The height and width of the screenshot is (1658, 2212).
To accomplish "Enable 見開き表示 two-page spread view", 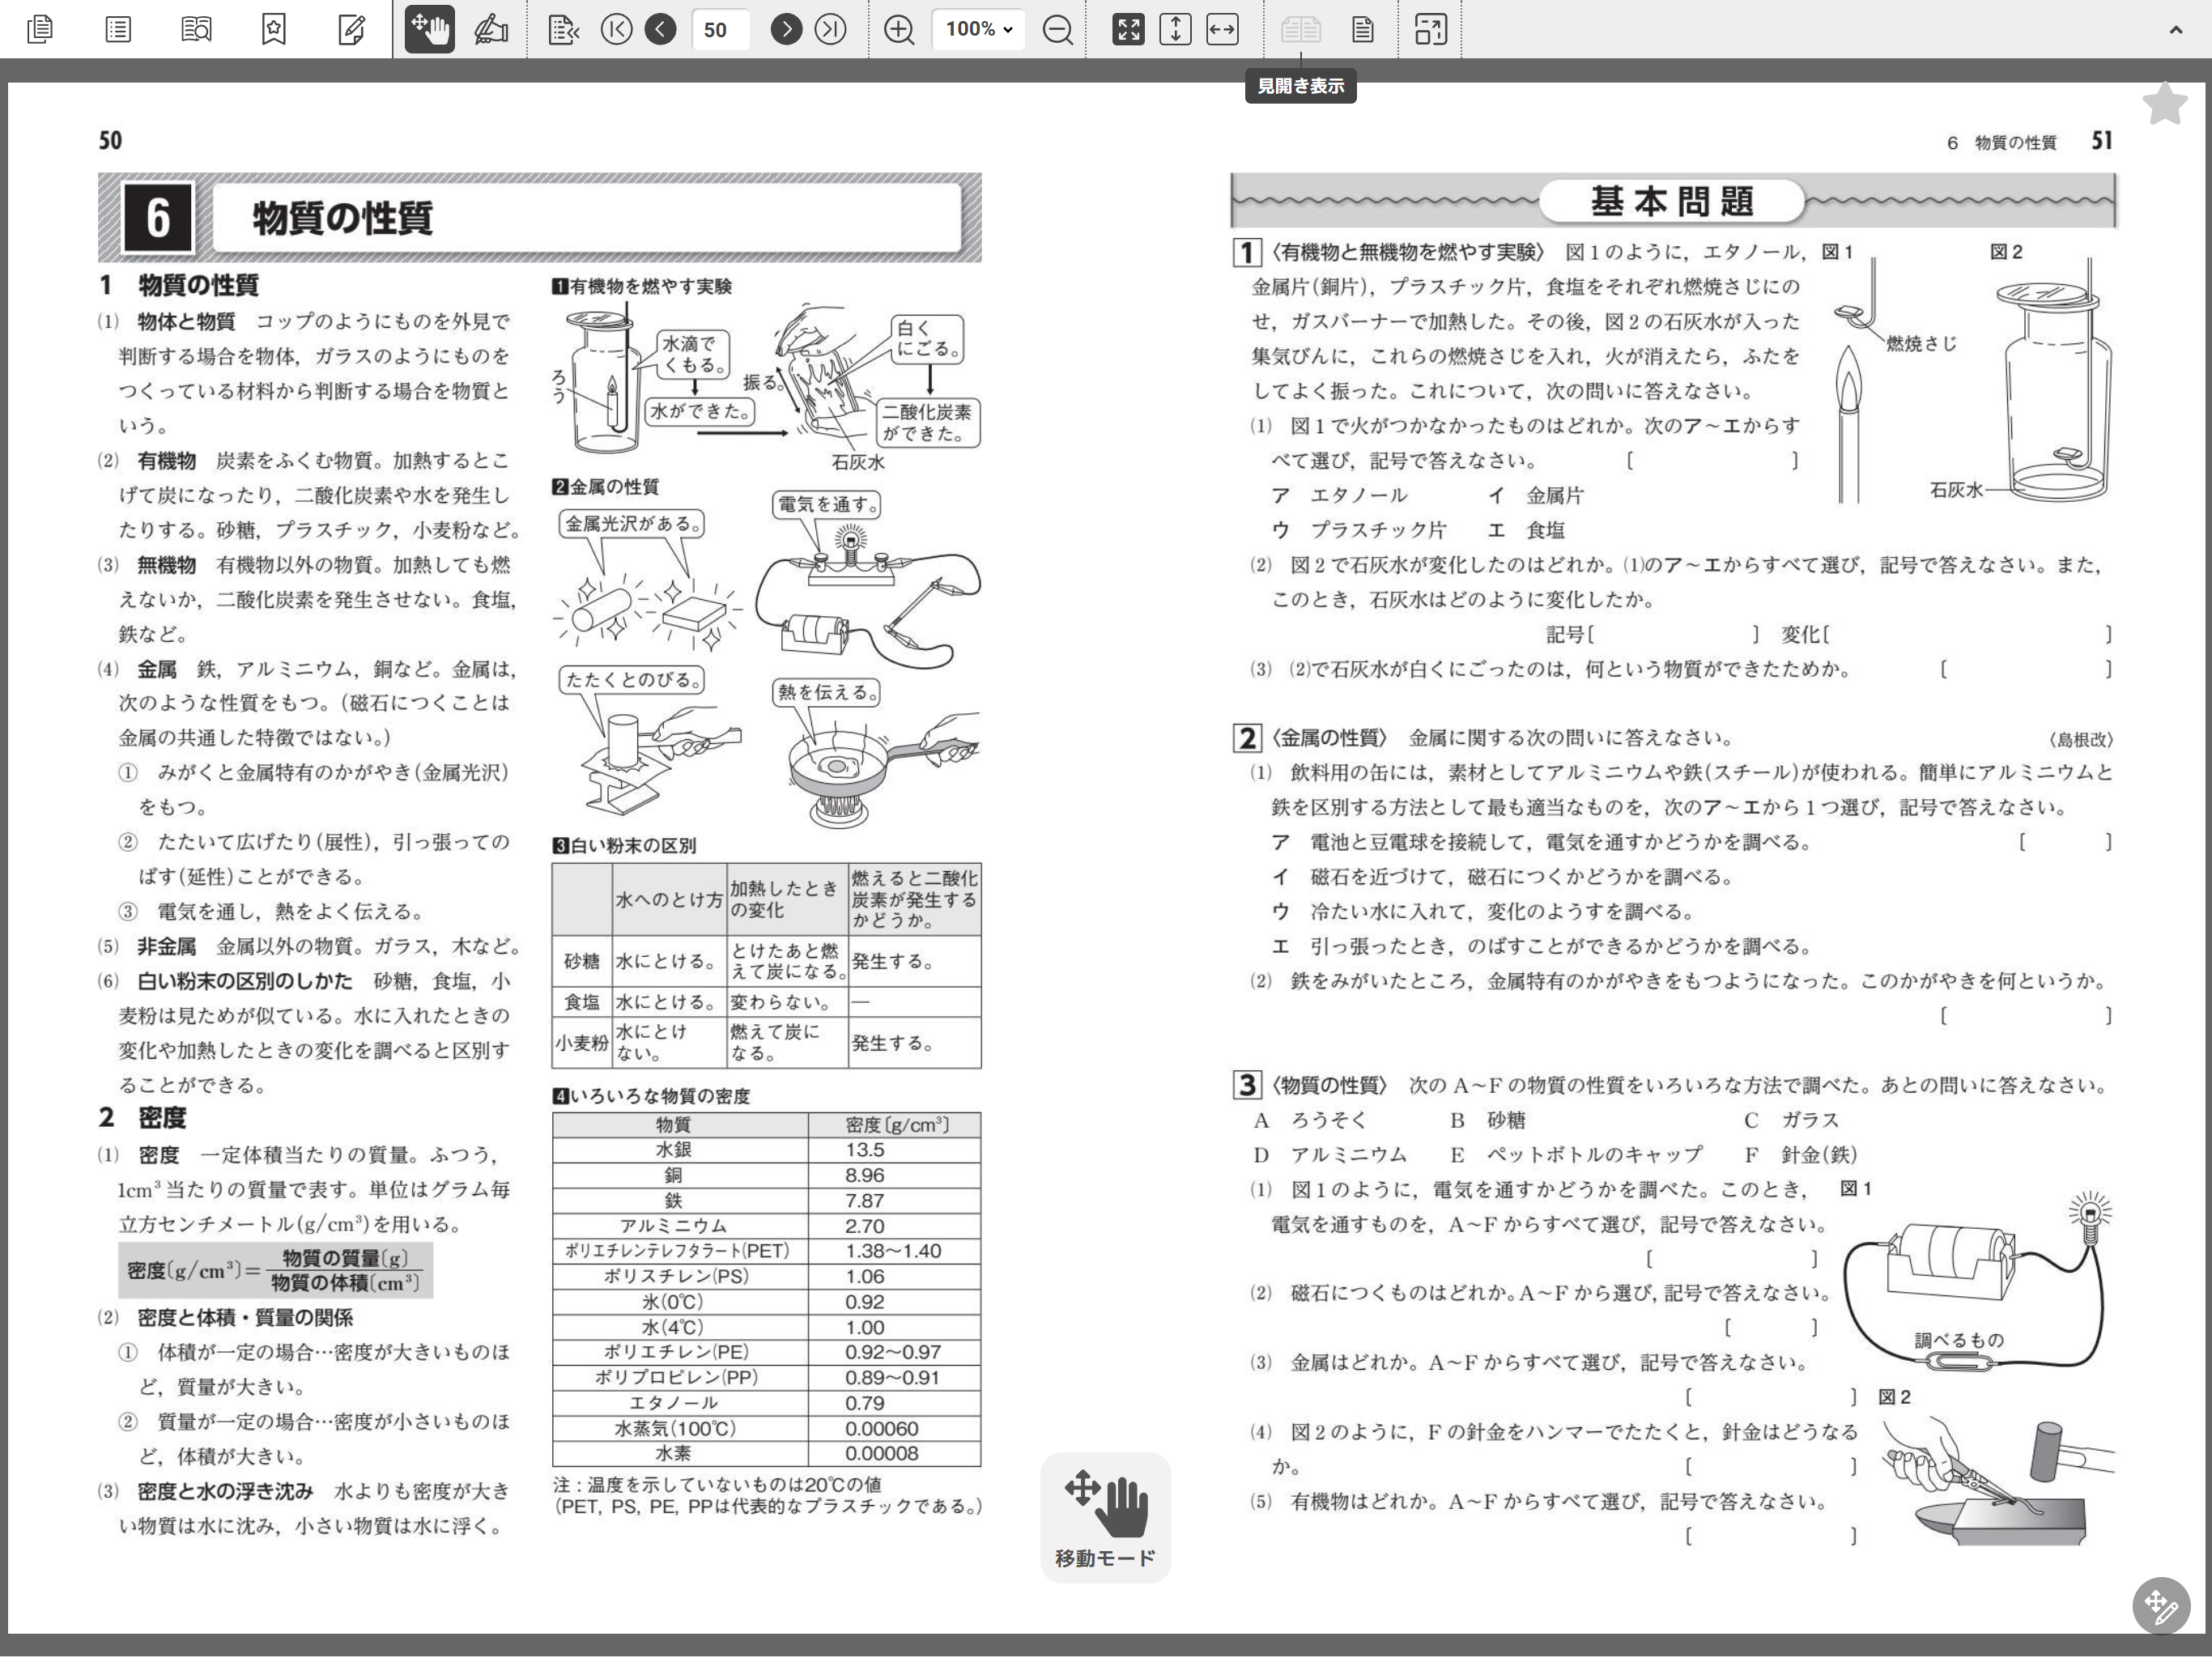I will coord(1300,30).
